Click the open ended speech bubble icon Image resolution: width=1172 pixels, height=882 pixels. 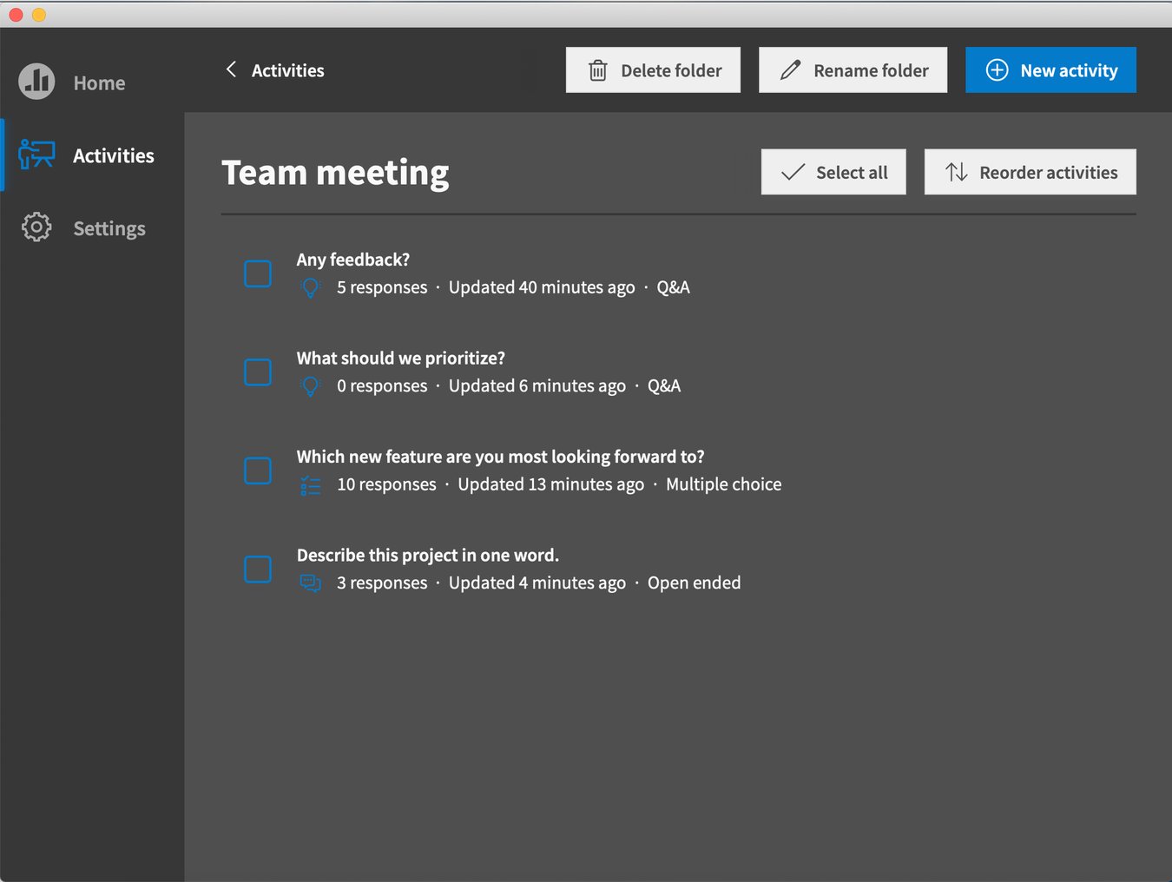[x=310, y=583]
